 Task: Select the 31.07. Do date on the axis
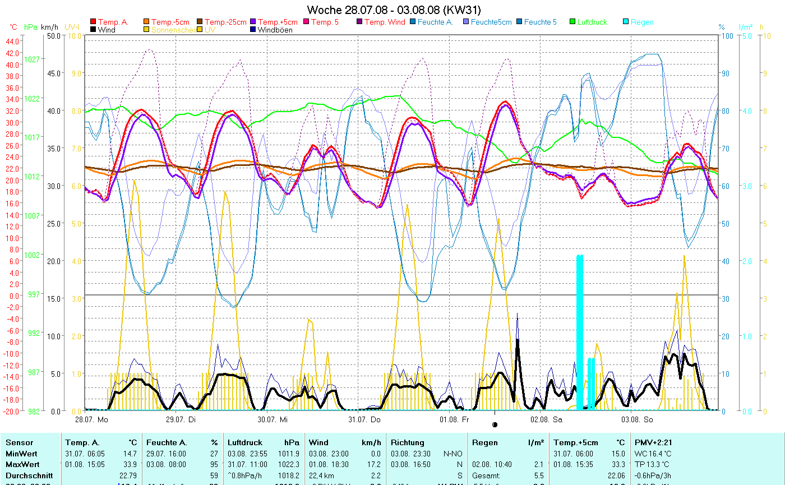[364, 419]
